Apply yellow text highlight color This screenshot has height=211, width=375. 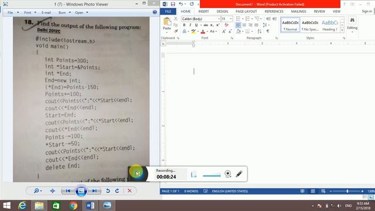(x=193, y=31)
